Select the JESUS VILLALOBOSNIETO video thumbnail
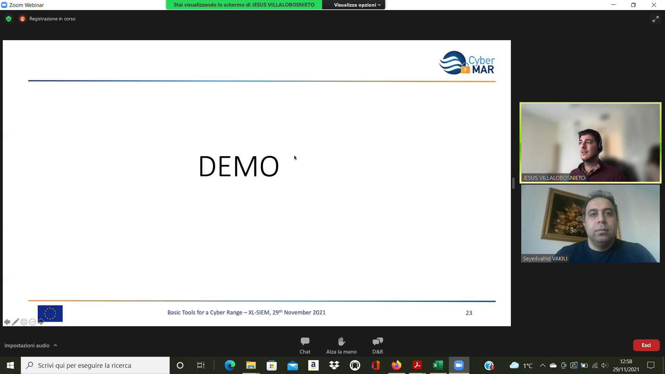 point(590,143)
